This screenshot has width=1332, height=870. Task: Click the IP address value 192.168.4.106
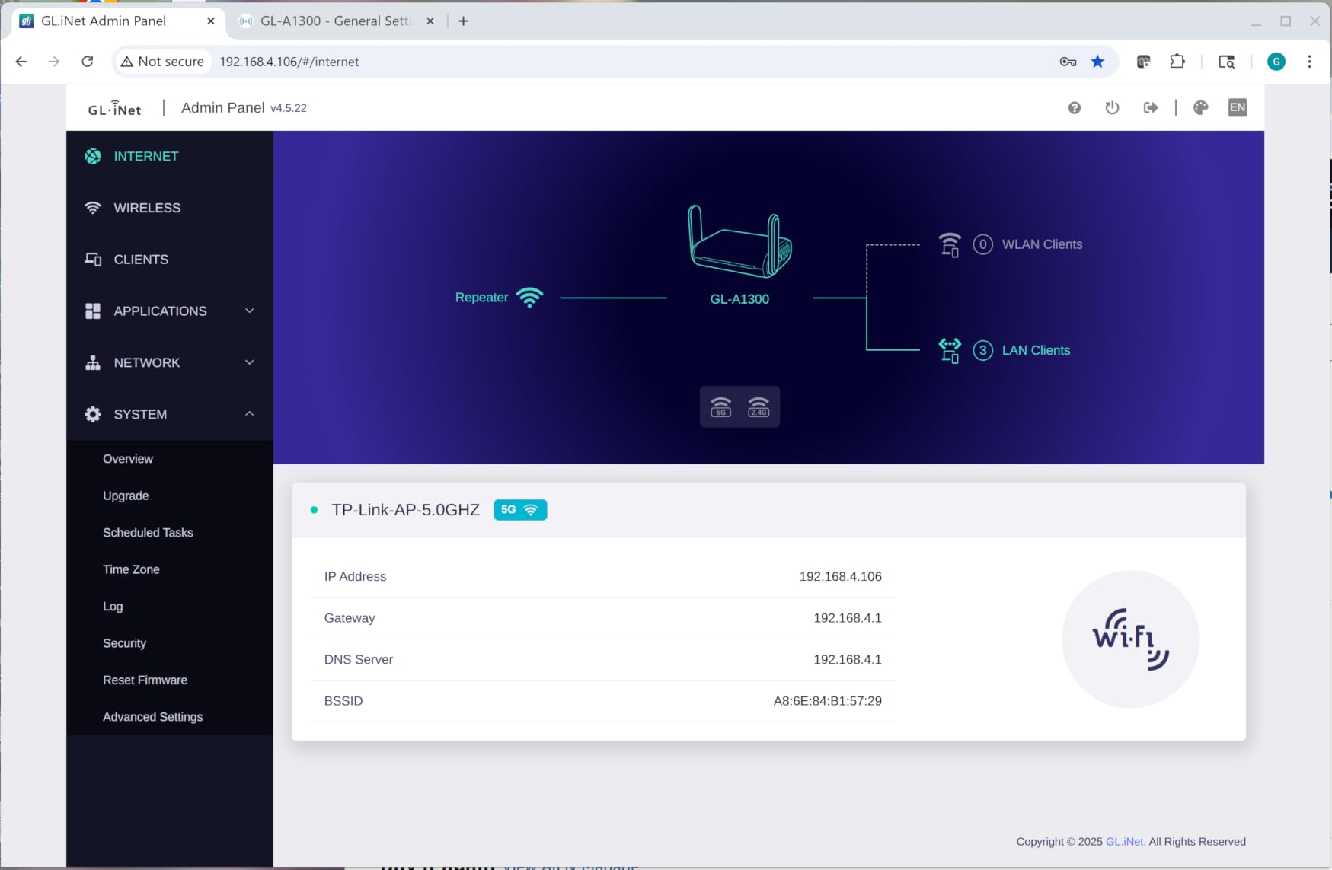click(x=840, y=577)
